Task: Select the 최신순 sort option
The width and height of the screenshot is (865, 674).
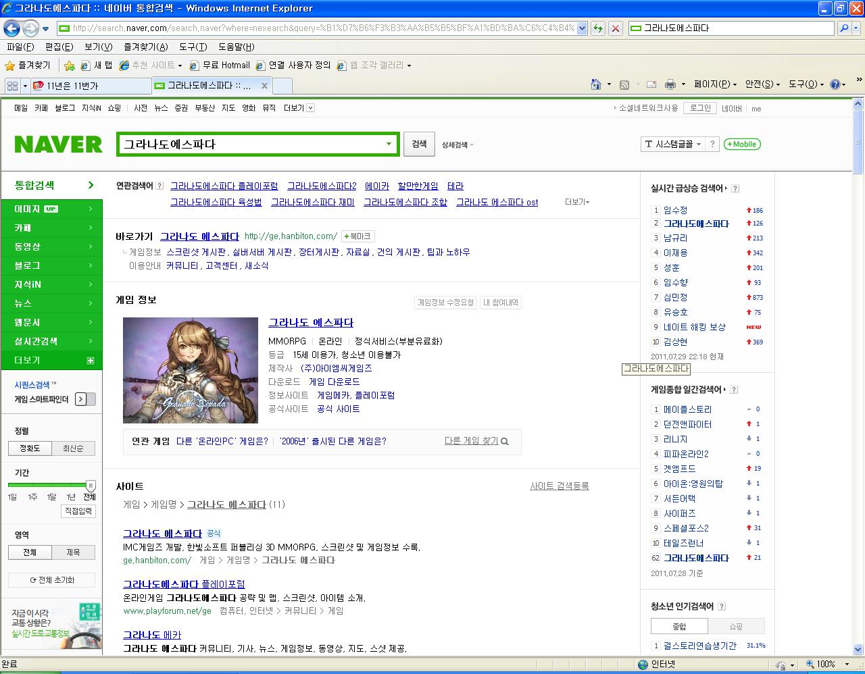Action: click(73, 448)
